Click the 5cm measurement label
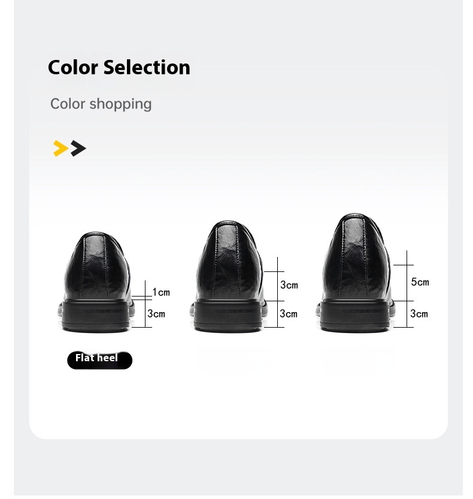 pos(420,282)
